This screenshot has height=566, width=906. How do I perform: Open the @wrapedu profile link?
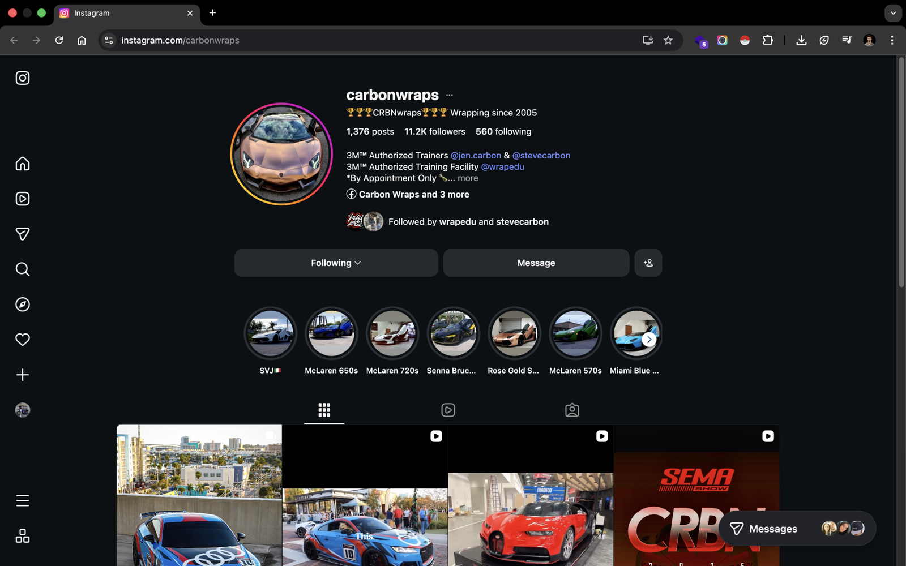503,166
